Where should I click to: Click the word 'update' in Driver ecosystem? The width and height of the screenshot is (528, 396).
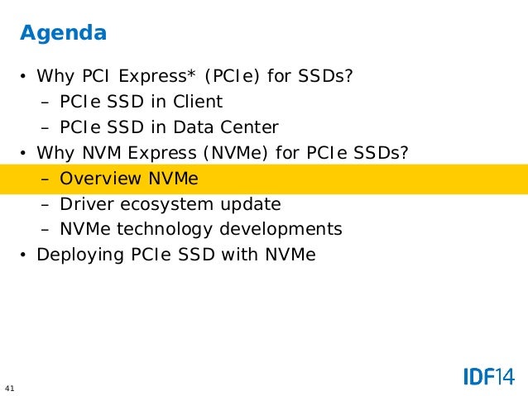(250, 205)
